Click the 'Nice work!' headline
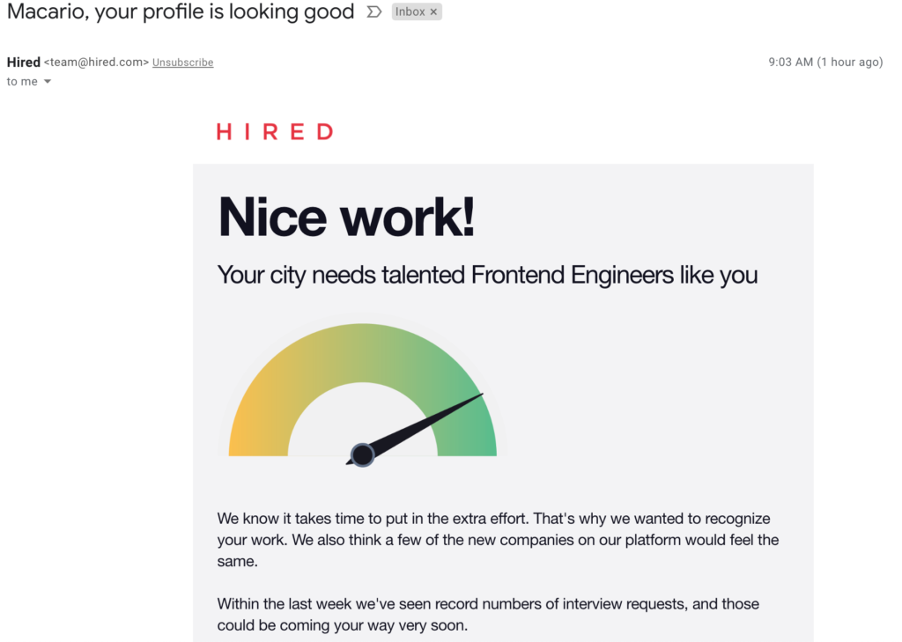The height and width of the screenshot is (642, 902). [x=347, y=217]
